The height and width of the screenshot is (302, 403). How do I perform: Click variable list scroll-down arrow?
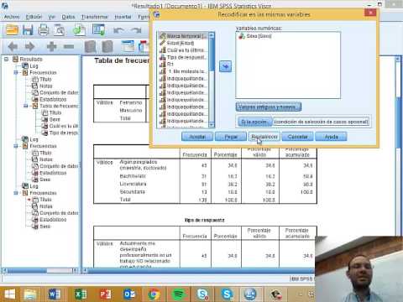[212, 125]
